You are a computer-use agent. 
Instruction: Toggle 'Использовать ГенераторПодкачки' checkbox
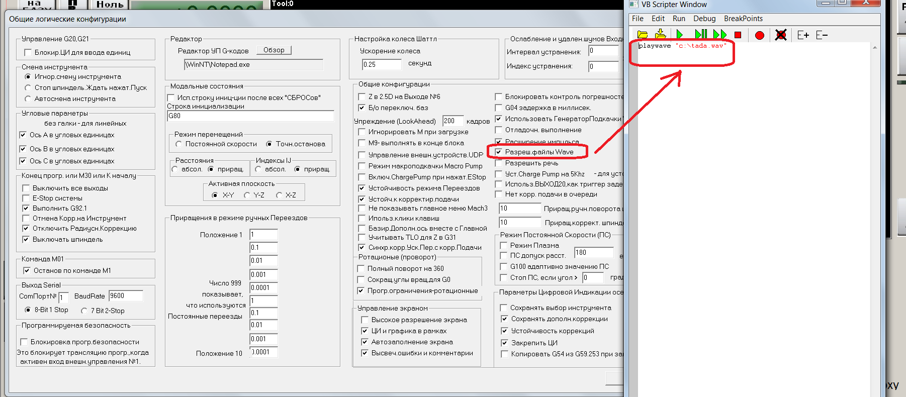pyautogui.click(x=498, y=119)
